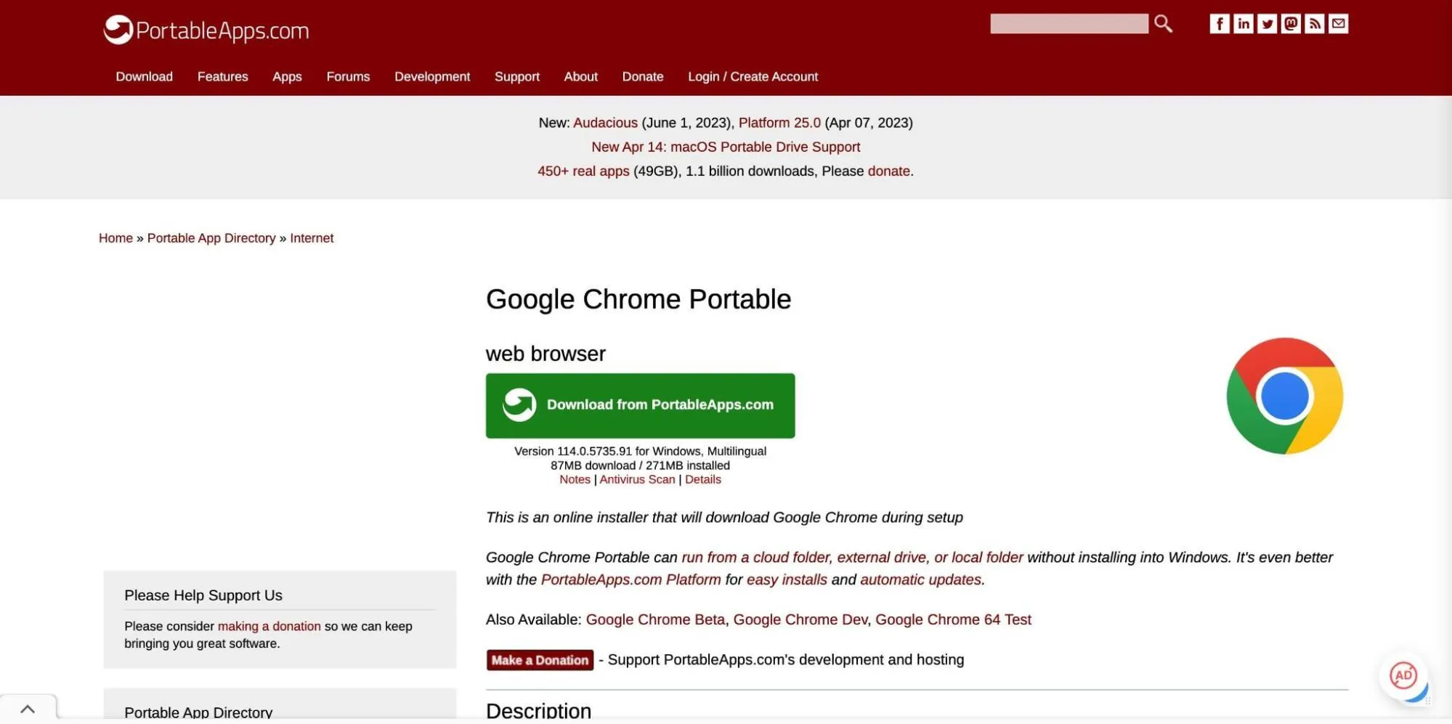Open the Twitter social icon

[1268, 23]
